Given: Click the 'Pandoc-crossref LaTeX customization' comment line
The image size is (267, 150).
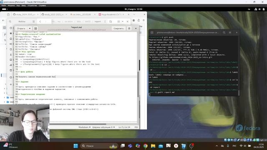Looking at the screenshot, I should 40,34.
